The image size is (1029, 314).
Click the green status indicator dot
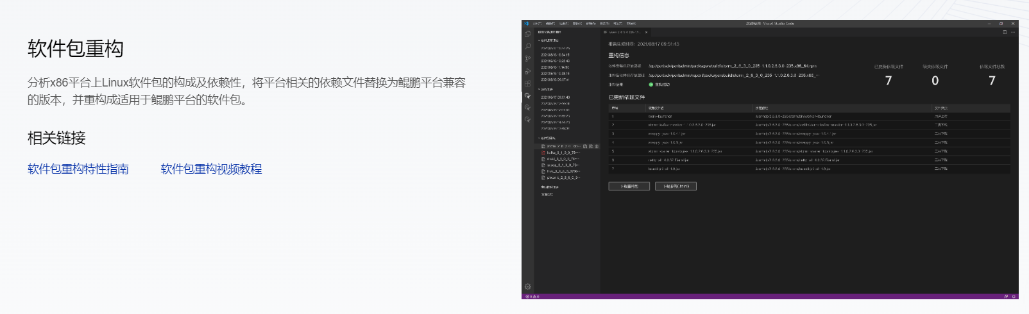coord(651,85)
